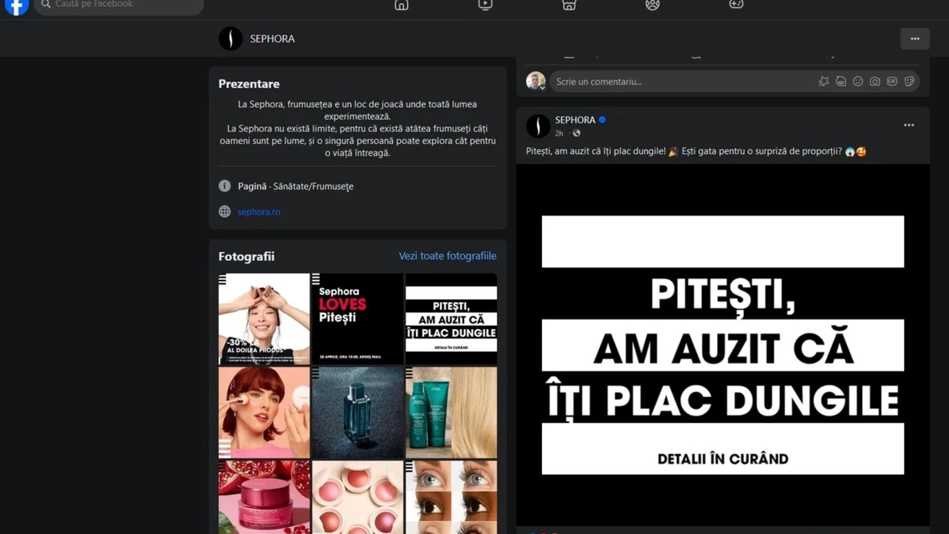The height and width of the screenshot is (534, 949).
Task: Go to the Video tab icon
Action: coord(485,5)
